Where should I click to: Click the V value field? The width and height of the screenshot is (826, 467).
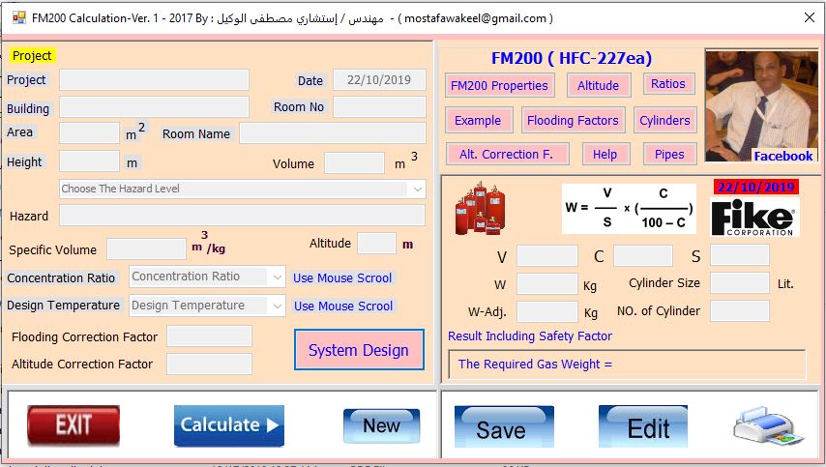pos(547,255)
